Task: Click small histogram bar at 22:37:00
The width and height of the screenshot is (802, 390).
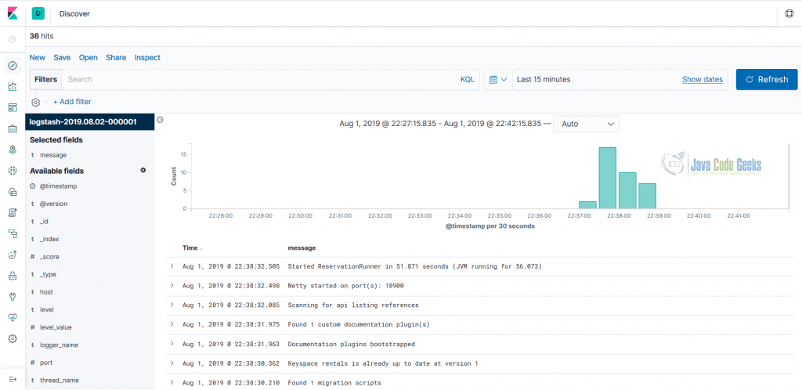Action: click(587, 205)
